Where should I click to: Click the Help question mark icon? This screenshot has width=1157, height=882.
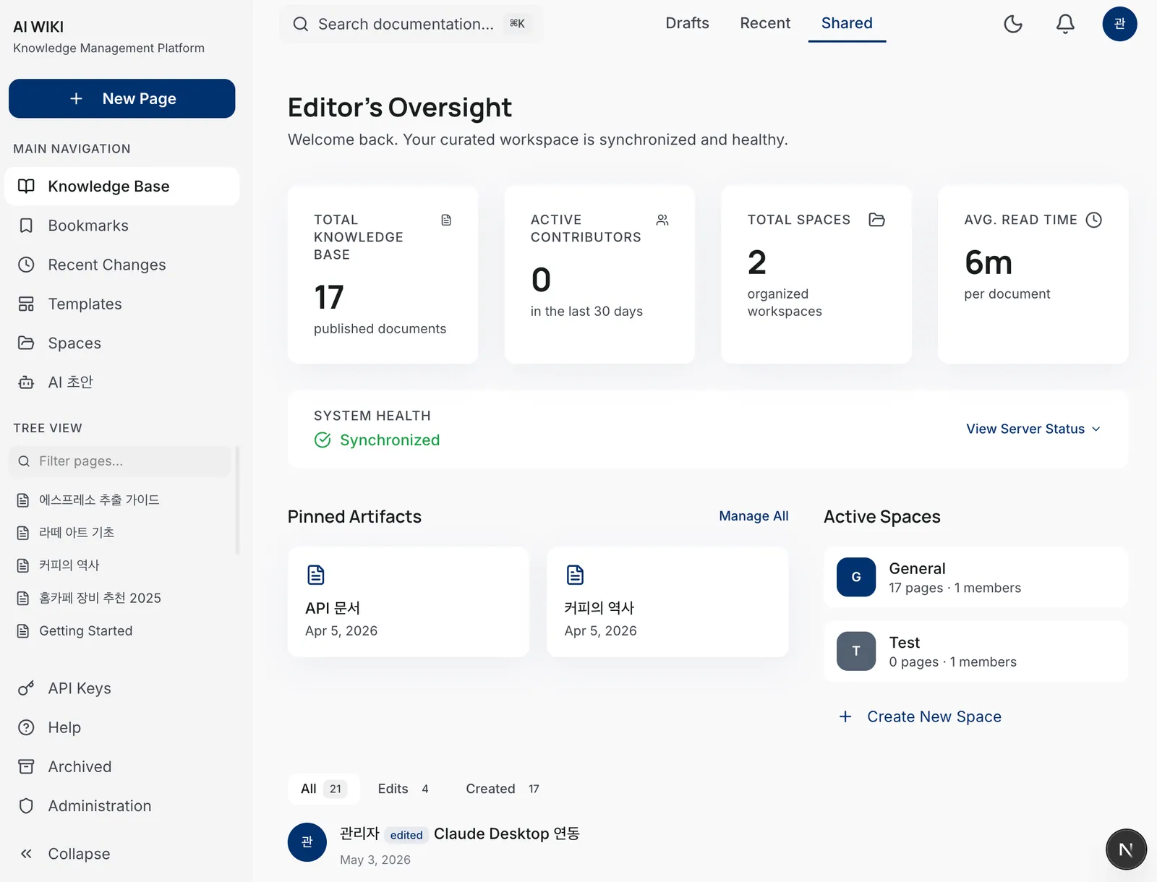pos(26,727)
